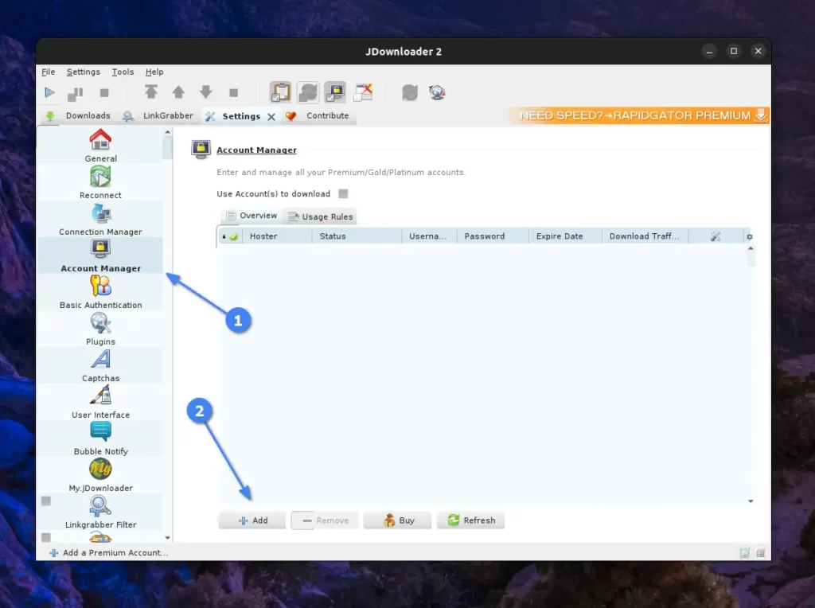
Task: Click accounts table scroll up arrow
Action: 751,248
